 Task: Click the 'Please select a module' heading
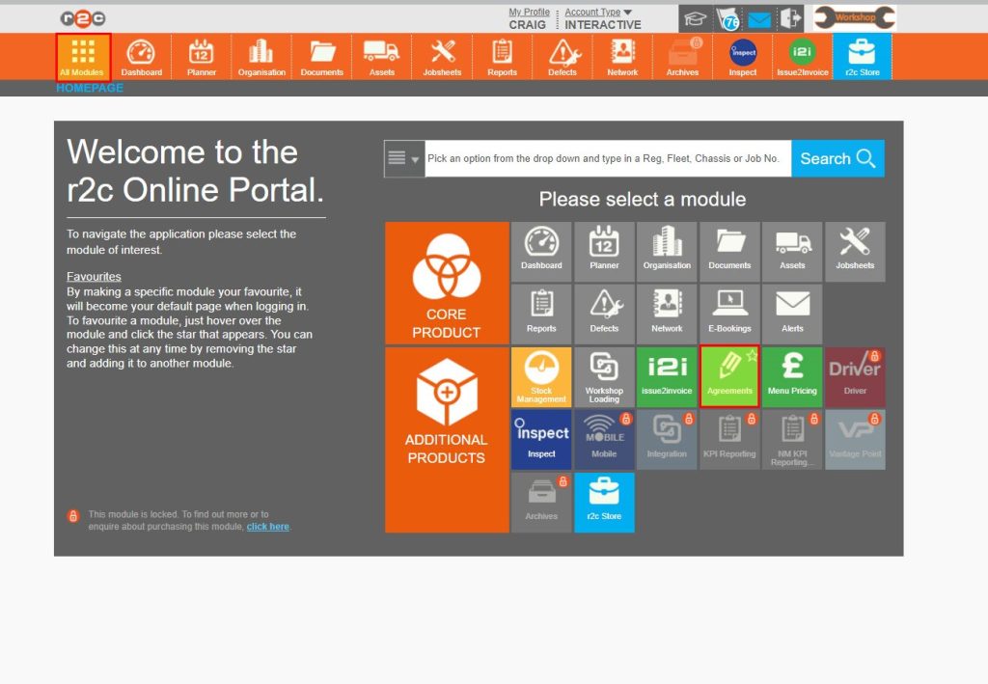pyautogui.click(x=642, y=200)
